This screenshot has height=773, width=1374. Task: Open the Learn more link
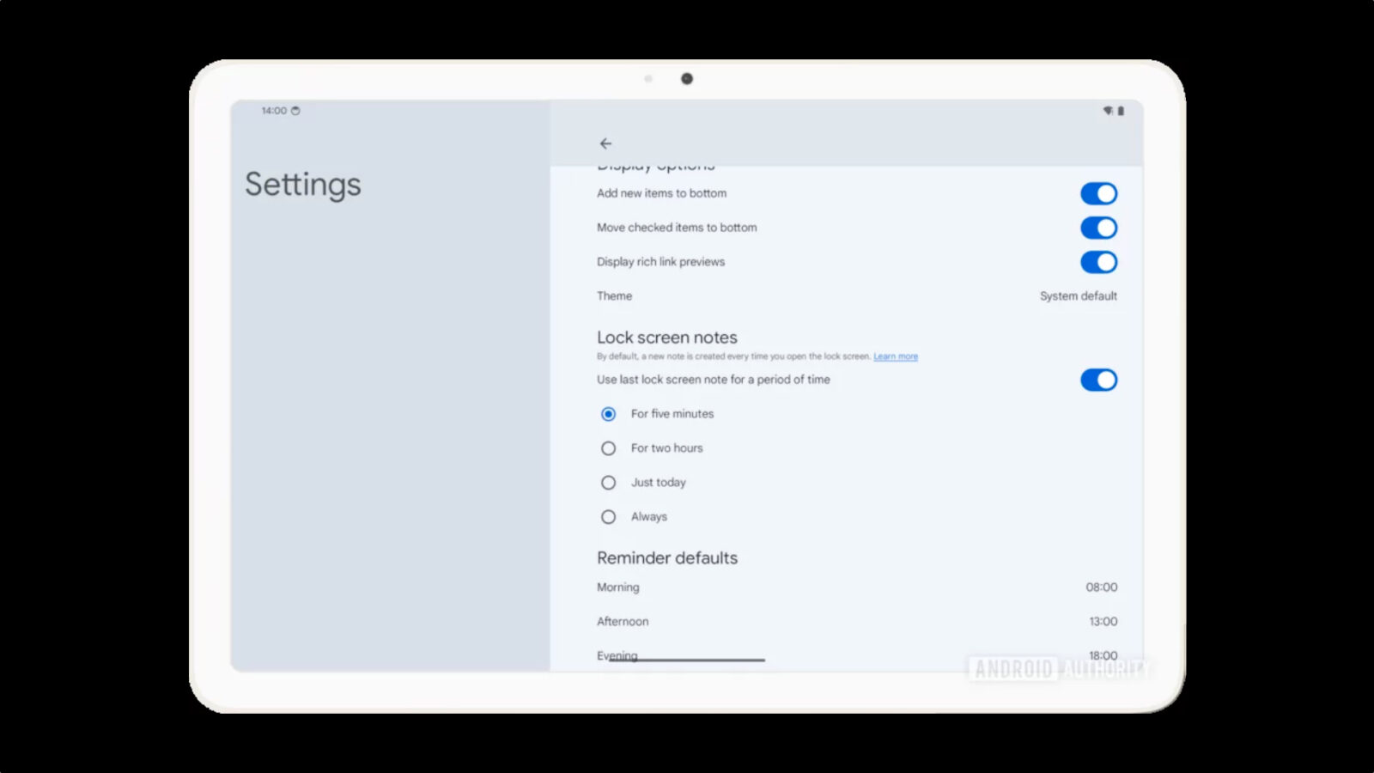coord(896,356)
